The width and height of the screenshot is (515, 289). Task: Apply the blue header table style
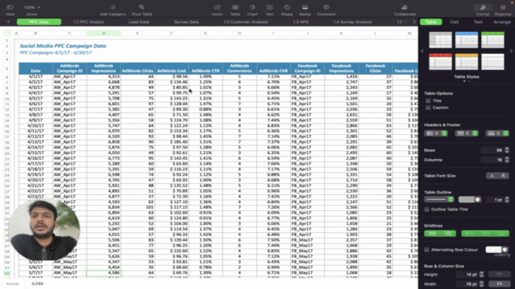pos(467,40)
